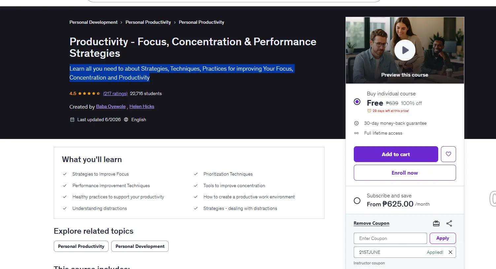Open Personal Development related topic tag

pyautogui.click(x=140, y=246)
